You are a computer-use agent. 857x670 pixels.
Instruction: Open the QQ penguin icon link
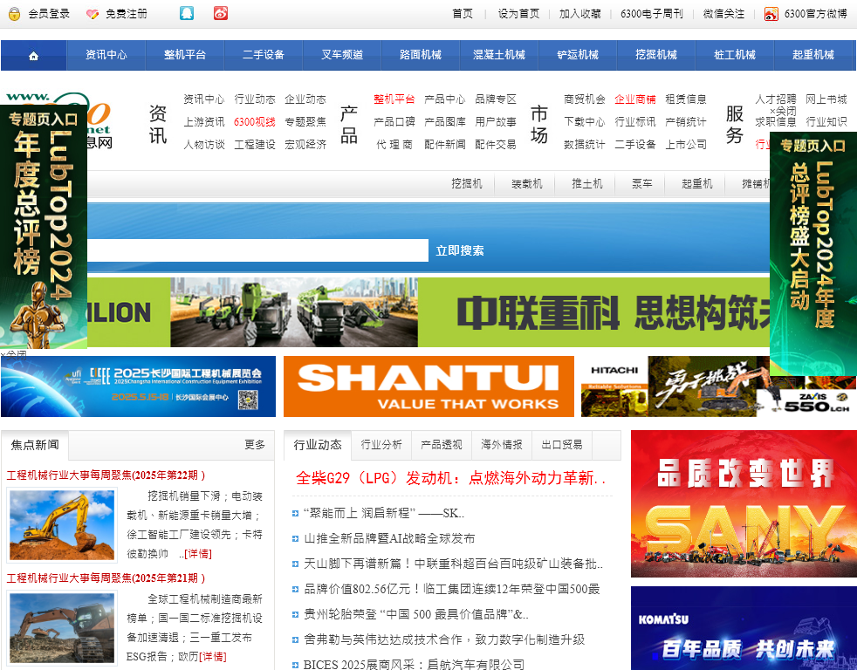(x=187, y=13)
